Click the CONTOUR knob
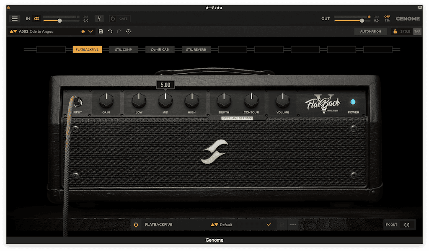 pos(251,100)
